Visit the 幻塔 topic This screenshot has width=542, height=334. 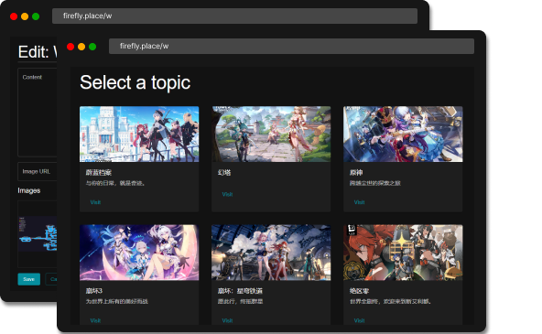pos(227,194)
